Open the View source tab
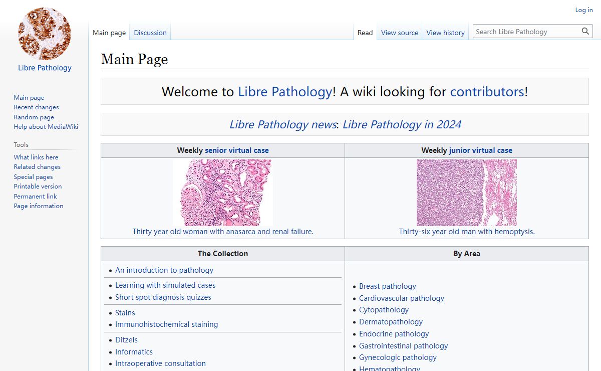The width and height of the screenshot is (601, 371). [400, 33]
